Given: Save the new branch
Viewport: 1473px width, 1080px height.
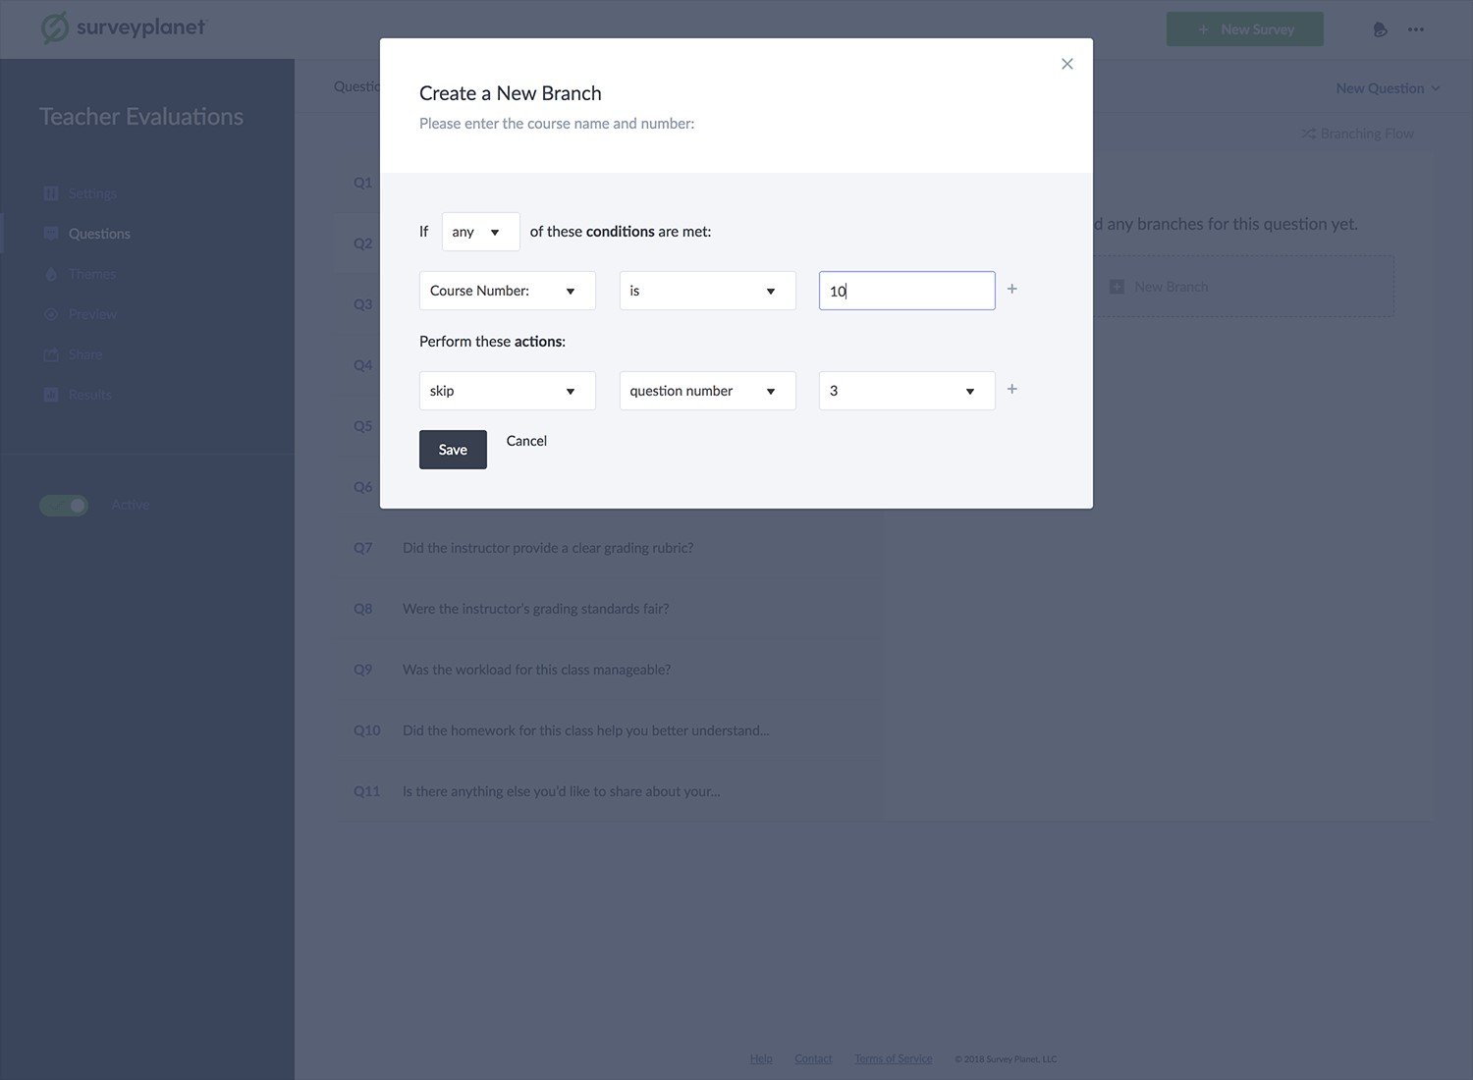Looking at the screenshot, I should [453, 450].
